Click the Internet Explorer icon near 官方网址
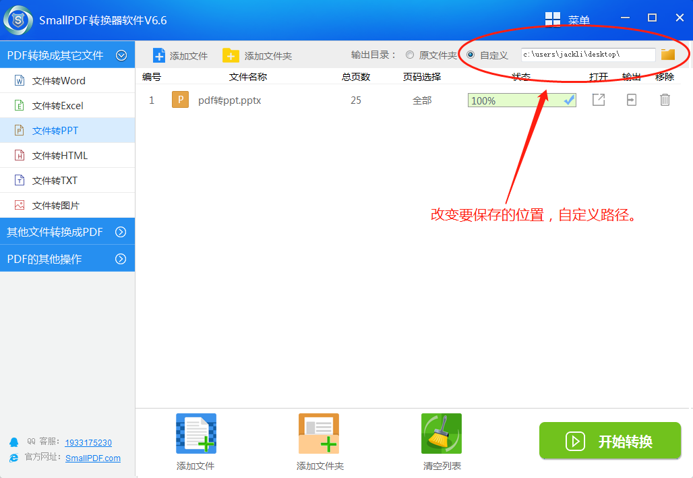The height and width of the screenshot is (478, 693). point(13,458)
